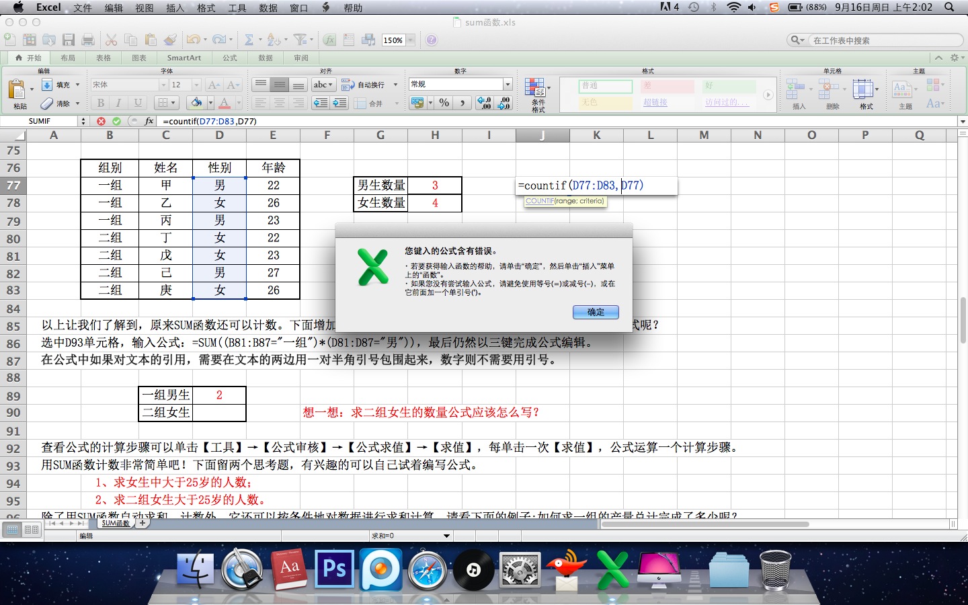This screenshot has width=968, height=605.
Task: Open the 数据 menu in the menu bar
Action: coord(268,7)
